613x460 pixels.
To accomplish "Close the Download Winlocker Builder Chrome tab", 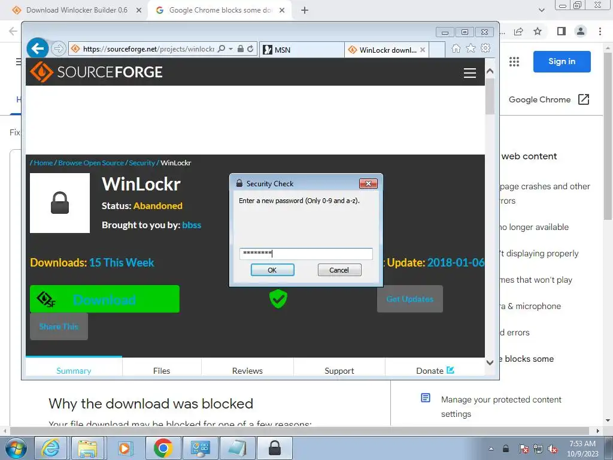I will point(139,10).
